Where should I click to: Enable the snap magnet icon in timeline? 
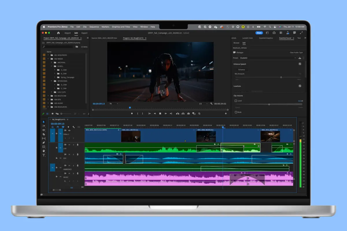[58, 127]
